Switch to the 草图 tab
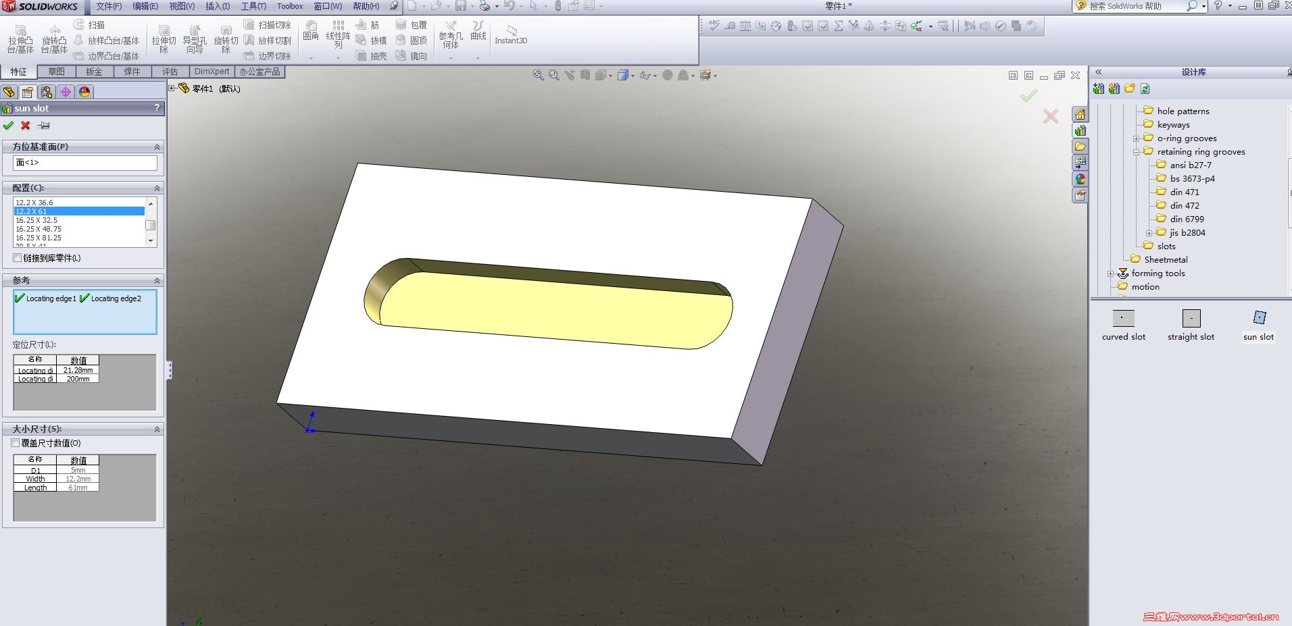This screenshot has height=626, width=1292. pos(57,72)
